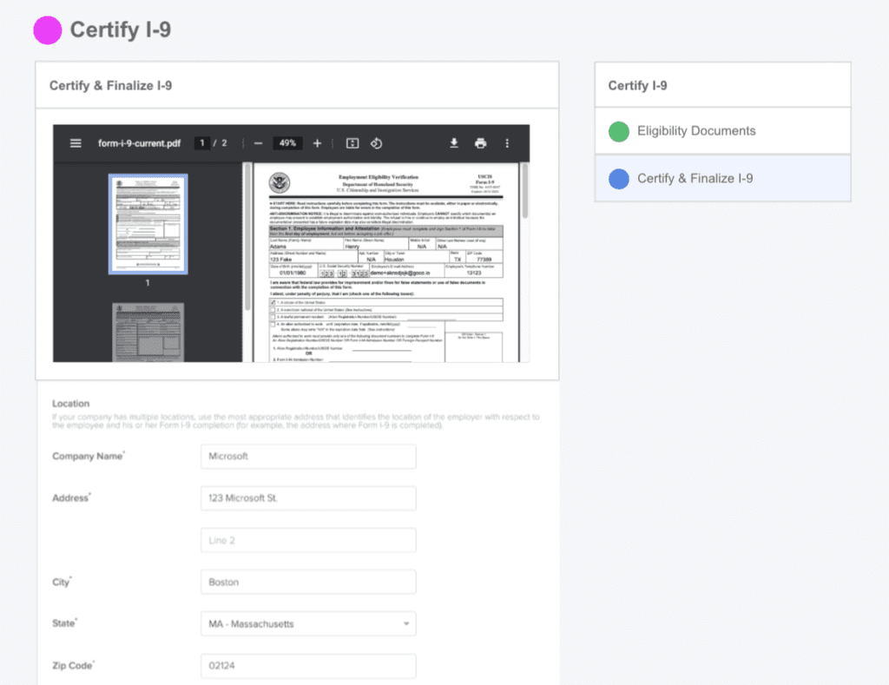Viewport: 889px width, 685px height.
Task: Open Certify & Finalize I-9 step
Action: [723, 179]
